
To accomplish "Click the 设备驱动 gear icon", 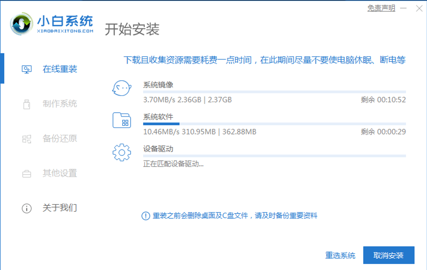I will [122, 152].
